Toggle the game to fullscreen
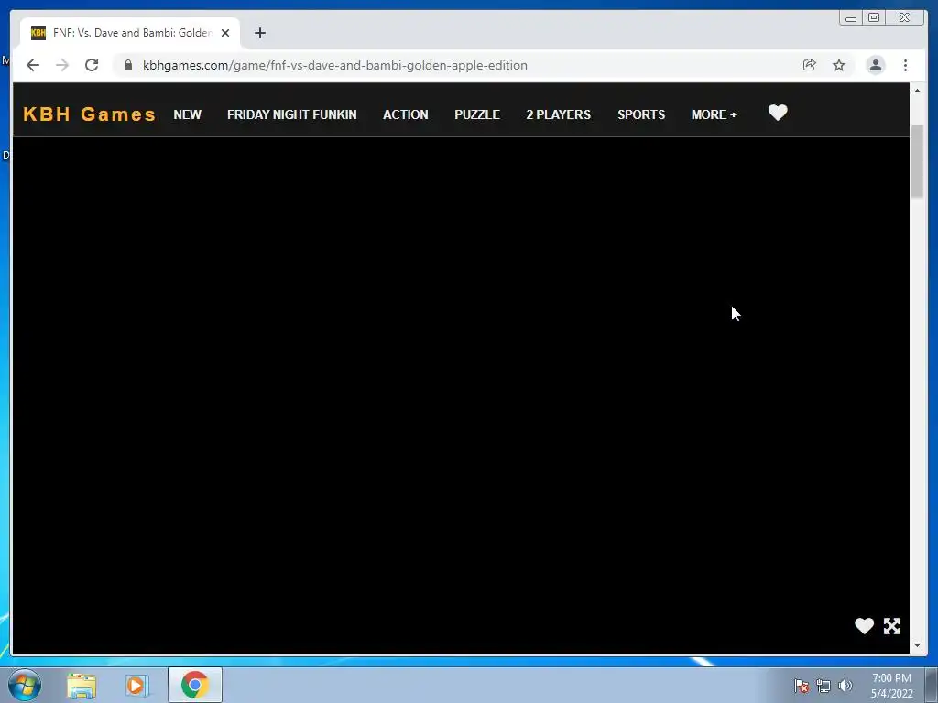Image resolution: width=938 pixels, height=703 pixels. coord(892,626)
